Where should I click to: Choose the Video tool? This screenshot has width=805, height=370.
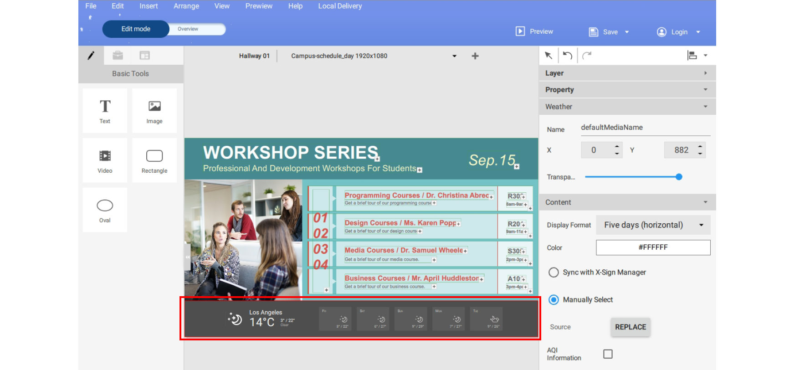pos(105,160)
